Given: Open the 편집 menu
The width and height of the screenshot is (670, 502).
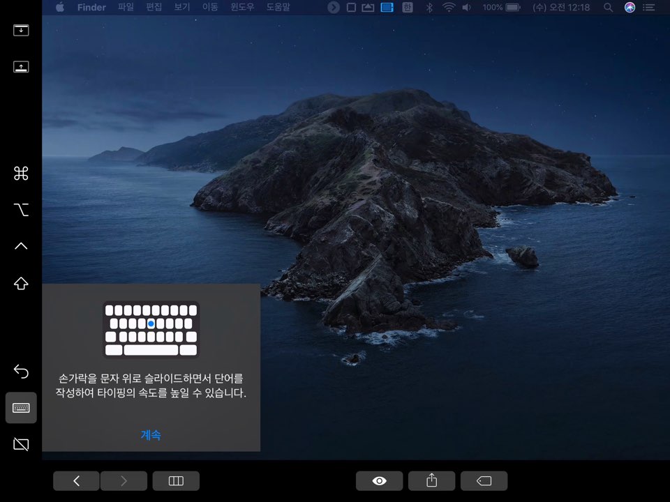Looking at the screenshot, I should point(154,7).
